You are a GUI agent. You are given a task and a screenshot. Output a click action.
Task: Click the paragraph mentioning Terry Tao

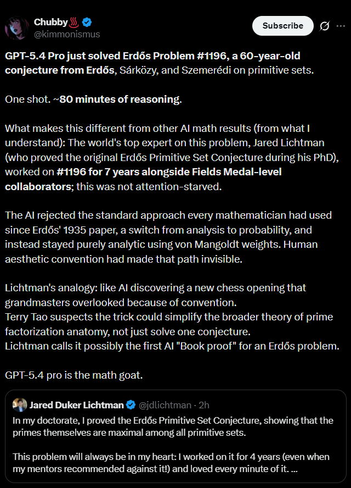(x=169, y=324)
